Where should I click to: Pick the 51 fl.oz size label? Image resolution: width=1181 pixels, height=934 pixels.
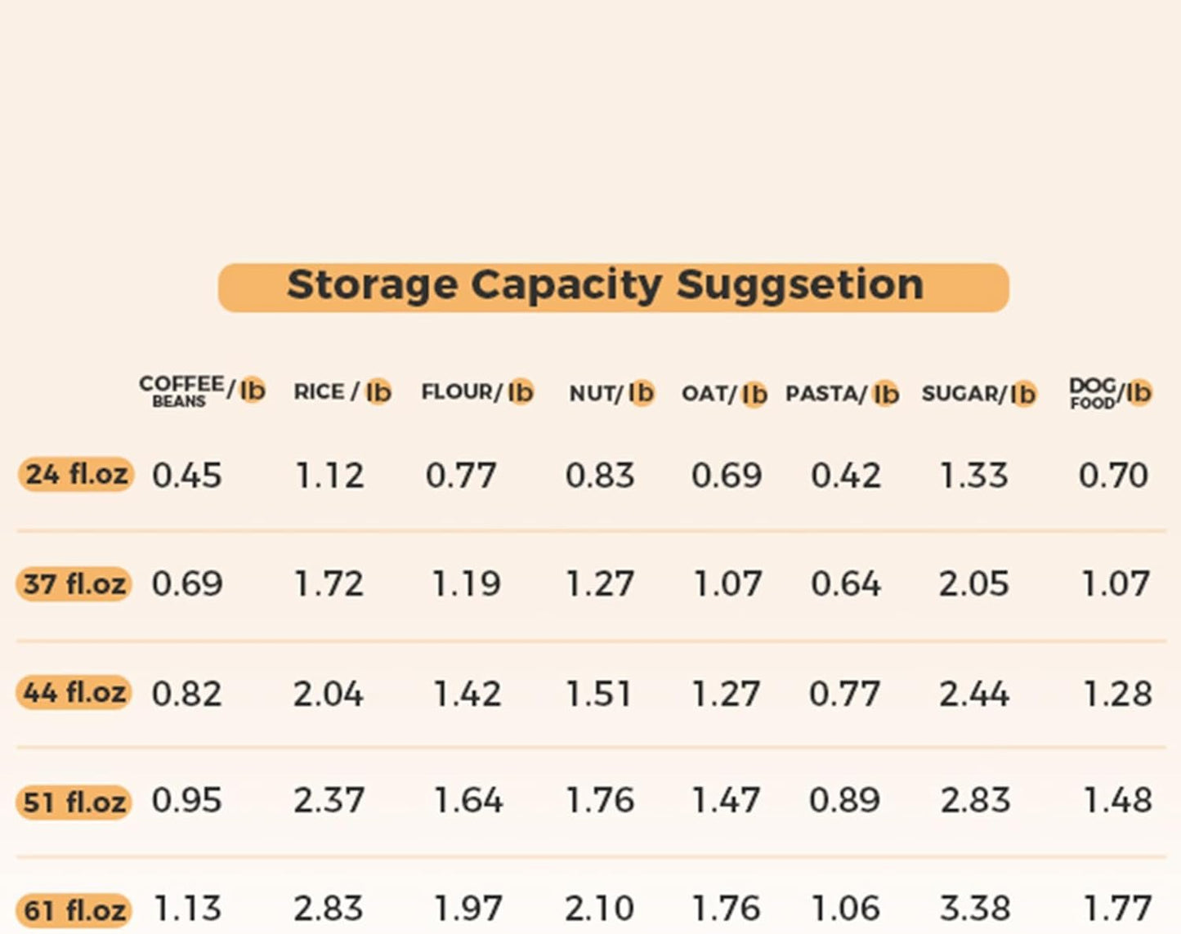point(74,802)
